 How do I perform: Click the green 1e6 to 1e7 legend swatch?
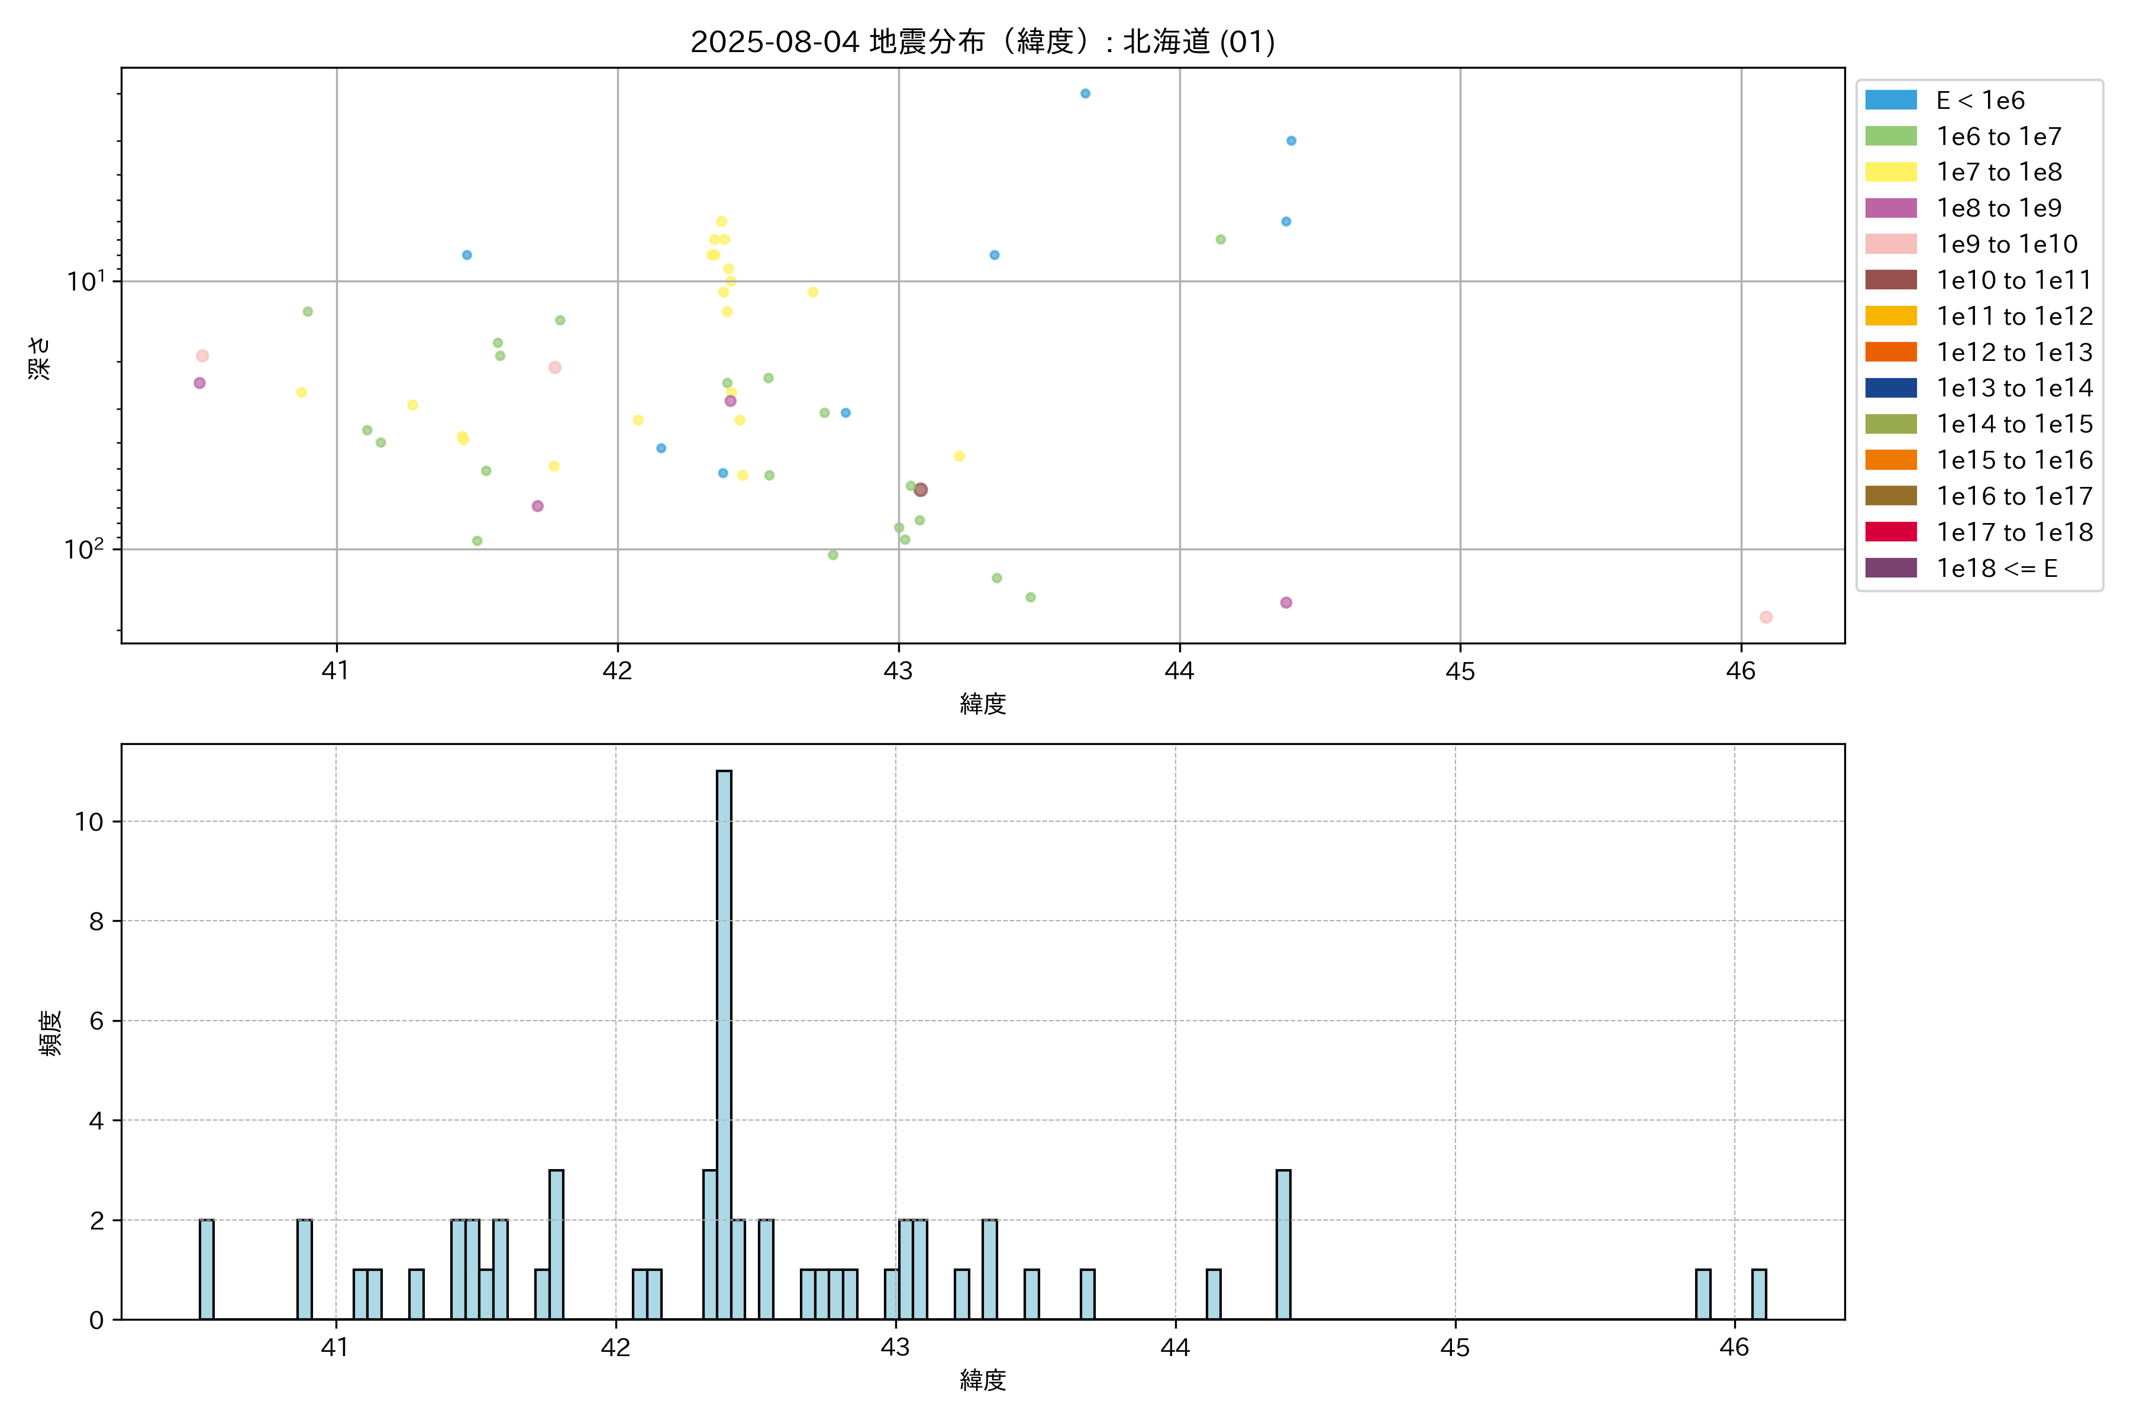(1891, 137)
